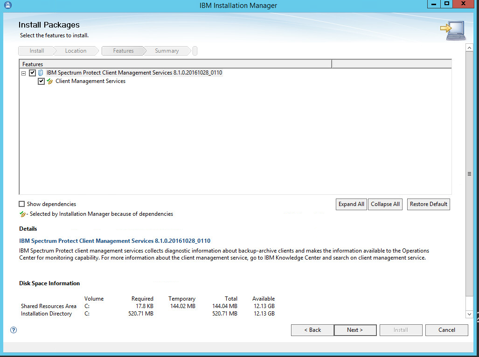Click the vertical scrollbar down arrow
Viewport: 479px width, 357px height.
click(470, 315)
